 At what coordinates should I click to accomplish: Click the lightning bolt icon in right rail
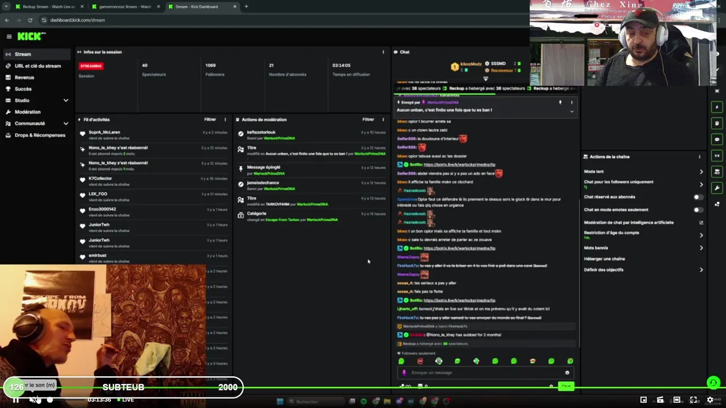click(717, 107)
